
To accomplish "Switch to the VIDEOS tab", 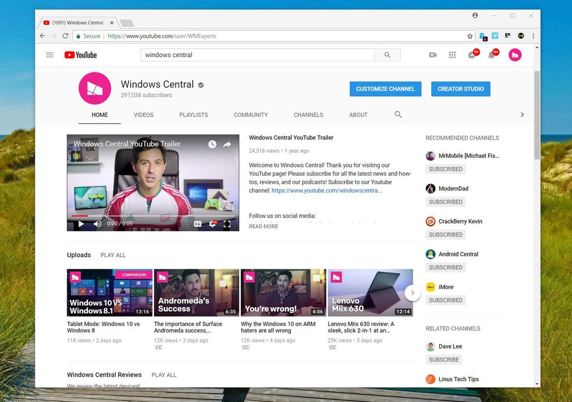I will click(143, 115).
